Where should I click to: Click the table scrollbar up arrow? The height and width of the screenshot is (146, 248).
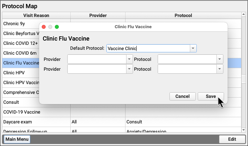[244, 14]
